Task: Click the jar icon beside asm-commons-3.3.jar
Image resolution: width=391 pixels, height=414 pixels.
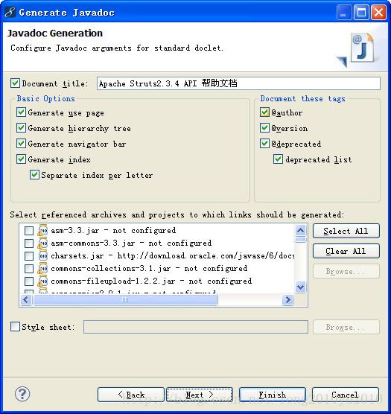Action: (x=42, y=243)
